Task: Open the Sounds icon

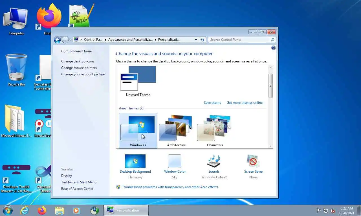Action: [214, 161]
